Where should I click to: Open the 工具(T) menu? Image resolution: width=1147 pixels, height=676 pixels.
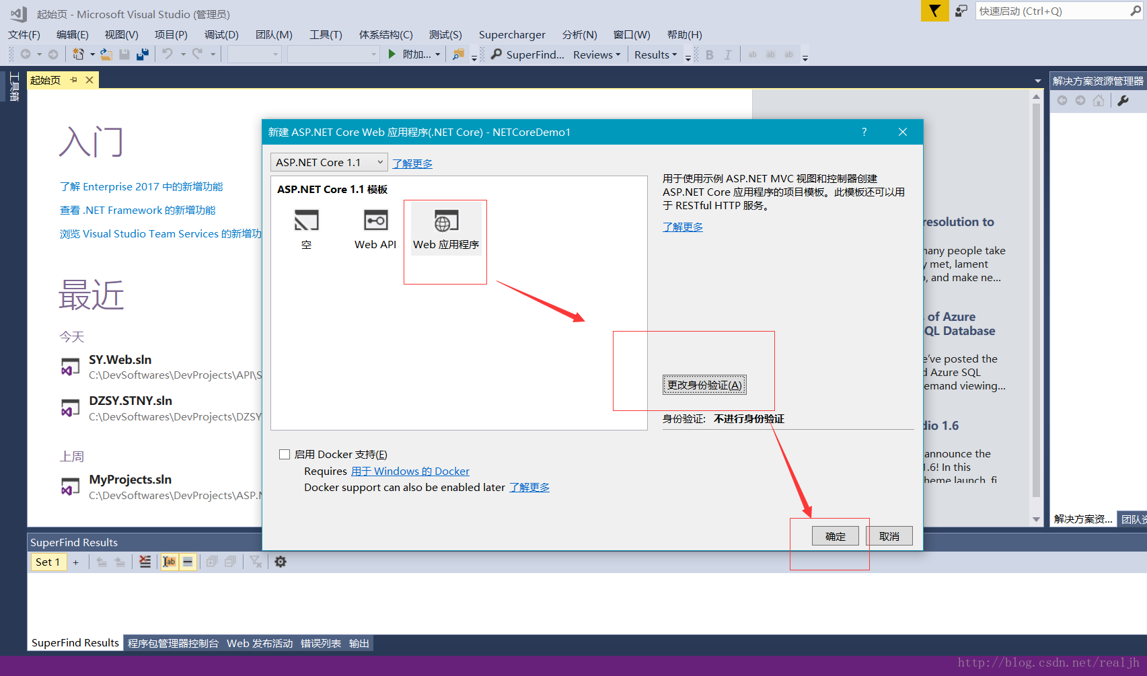[x=326, y=34]
